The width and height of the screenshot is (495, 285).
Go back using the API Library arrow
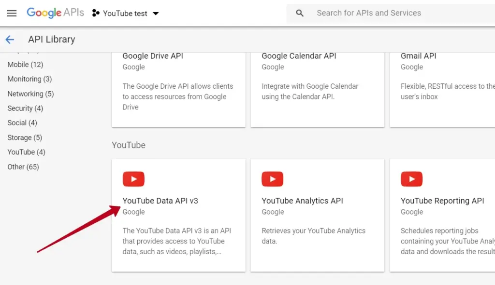10,40
